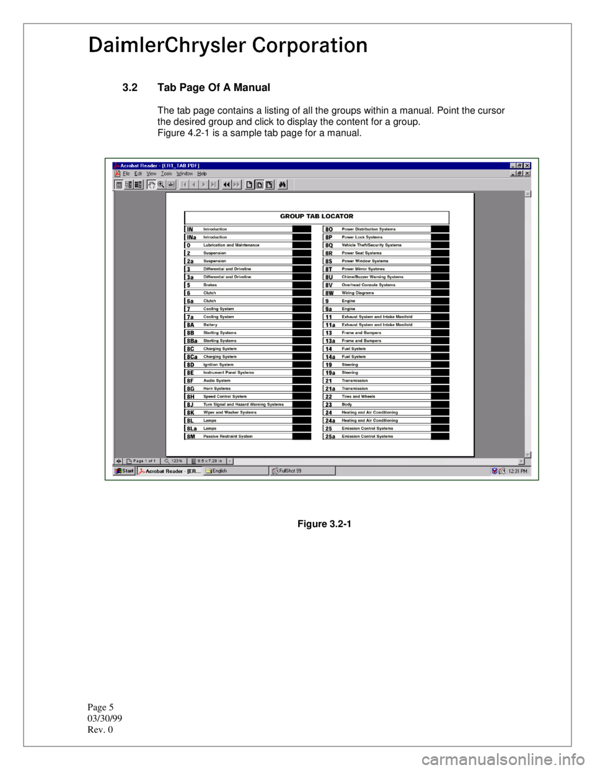Screen dimensions: 595x770
Task: Select the Thumbnails and Page view icon
Action: click(138, 185)
